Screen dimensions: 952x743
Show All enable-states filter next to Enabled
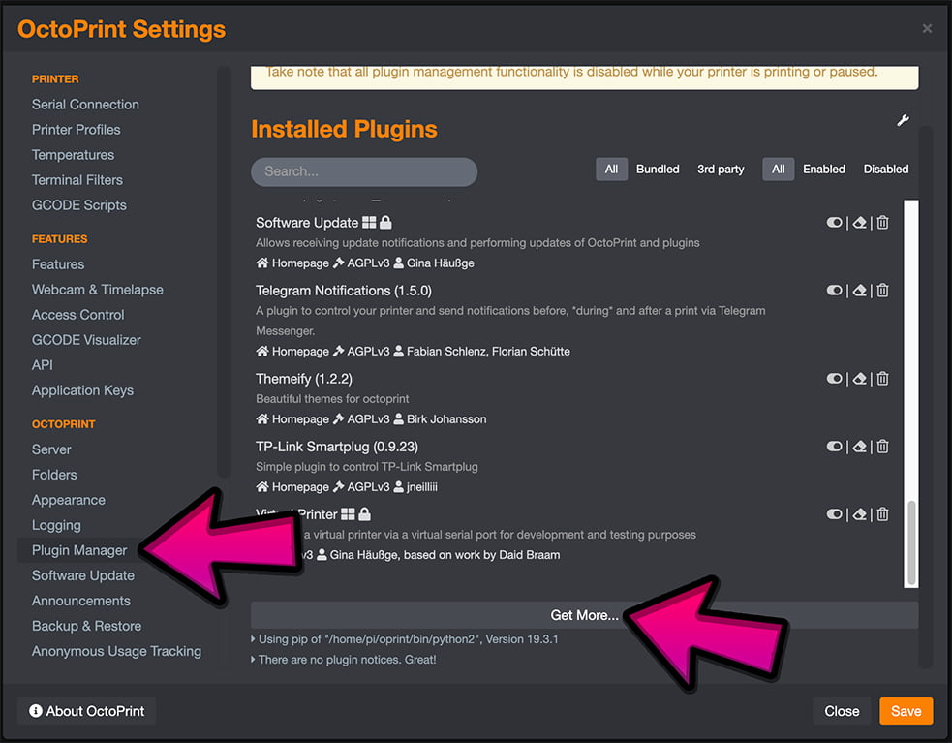tap(779, 169)
